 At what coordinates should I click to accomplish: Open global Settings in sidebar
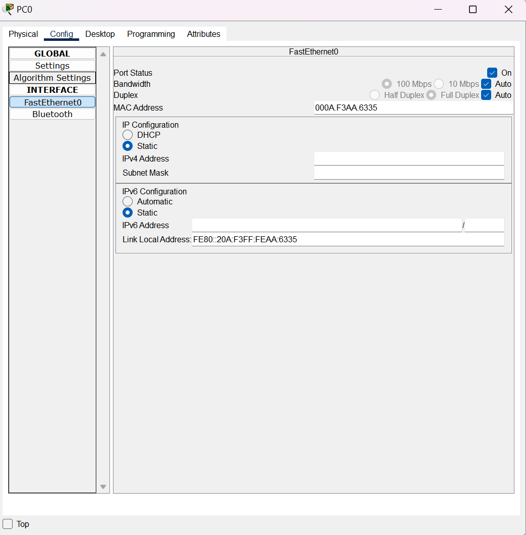(52, 66)
